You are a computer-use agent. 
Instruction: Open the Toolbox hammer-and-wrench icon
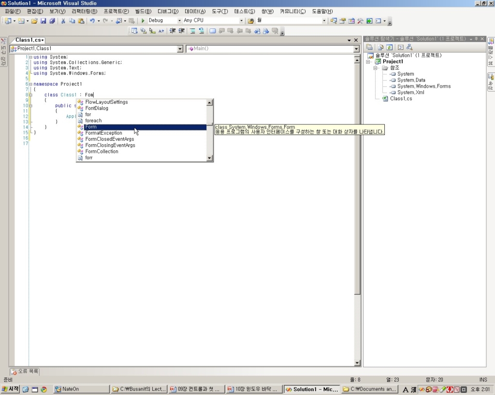click(x=360, y=21)
